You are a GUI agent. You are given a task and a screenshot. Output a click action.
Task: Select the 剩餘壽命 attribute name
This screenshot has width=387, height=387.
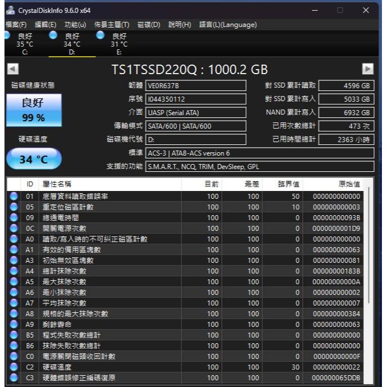(57, 324)
